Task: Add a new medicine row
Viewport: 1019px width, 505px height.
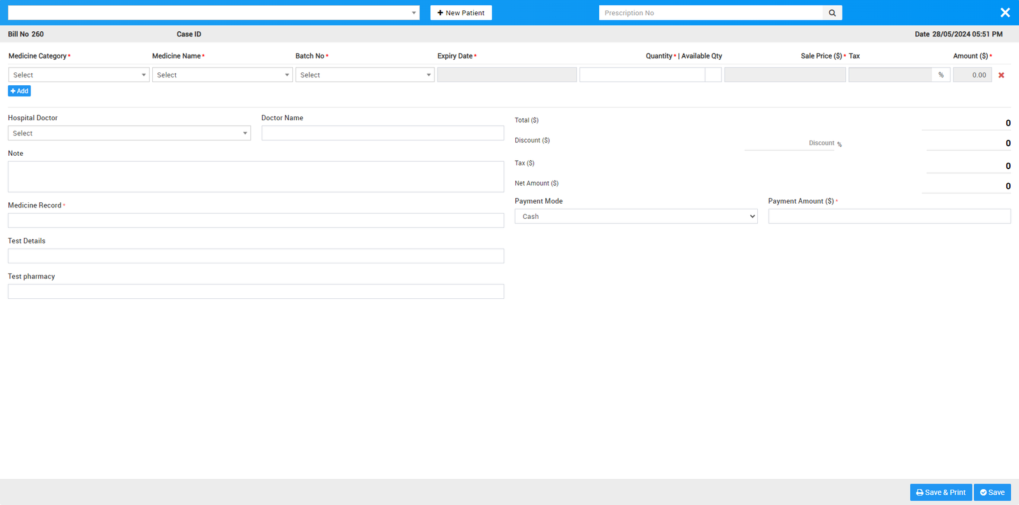Action: click(x=19, y=91)
